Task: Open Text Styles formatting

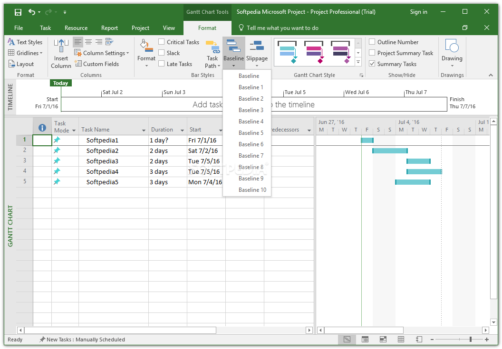Action: pyautogui.click(x=25, y=42)
